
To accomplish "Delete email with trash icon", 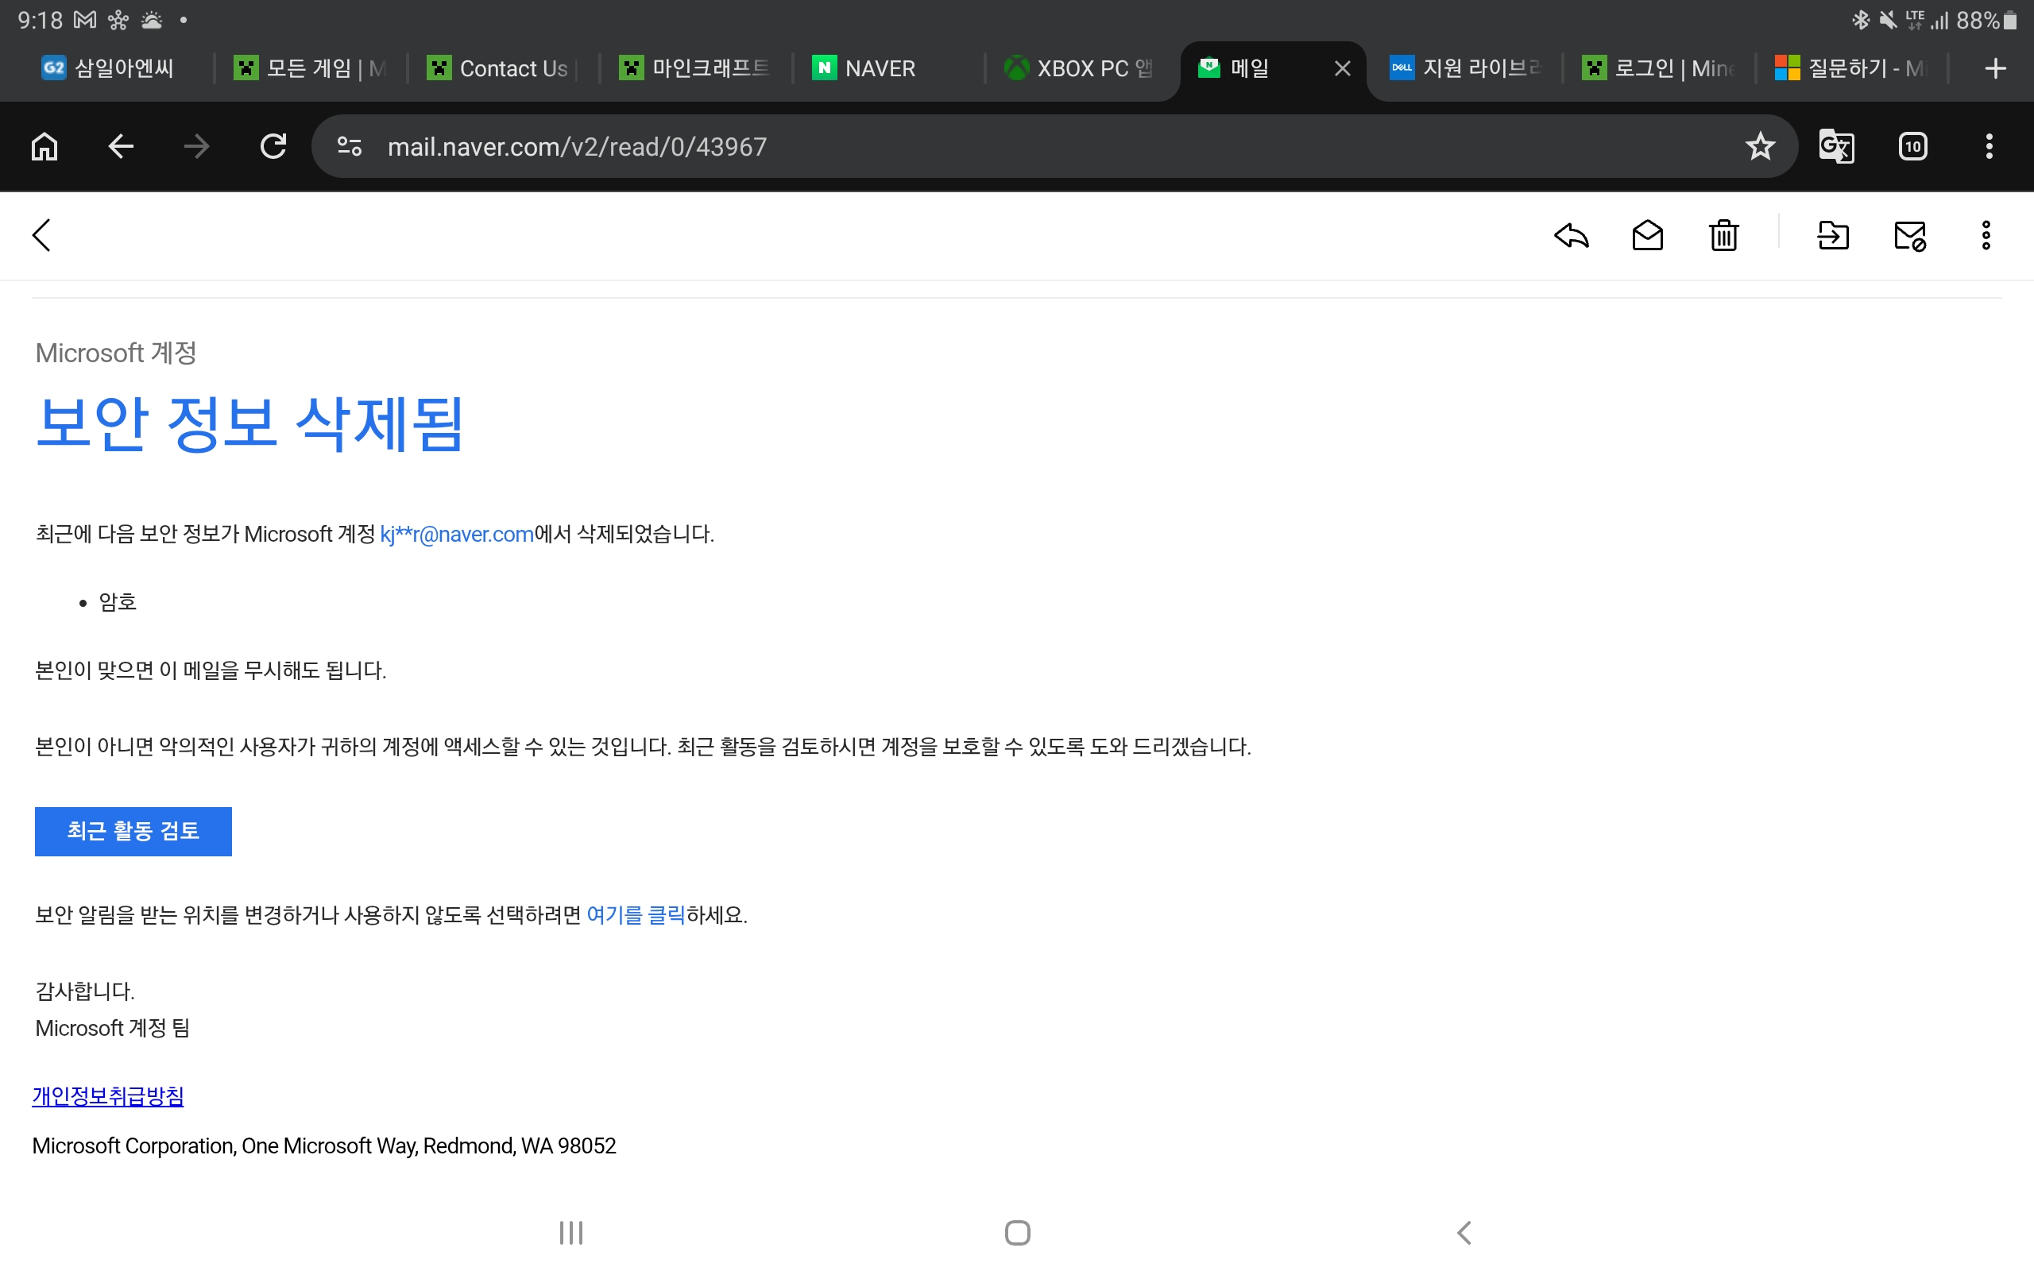I will tap(1724, 235).
